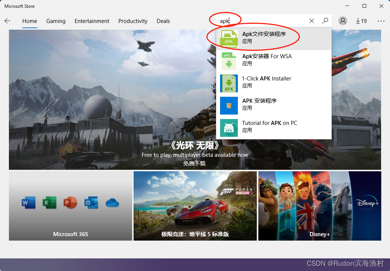Click the blue box APK 安装程序 icon
The height and width of the screenshot is (271, 390).
(229, 106)
